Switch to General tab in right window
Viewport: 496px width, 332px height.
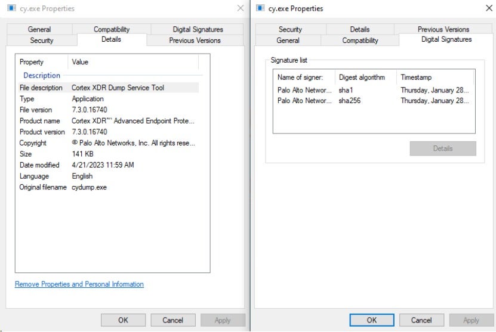[x=288, y=41]
